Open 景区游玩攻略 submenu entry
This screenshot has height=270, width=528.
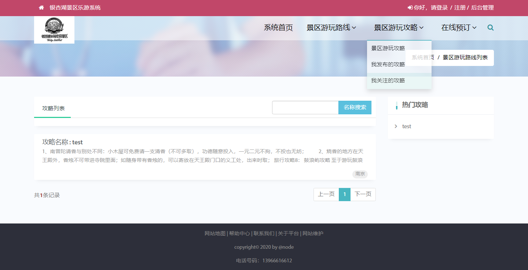[388, 48]
